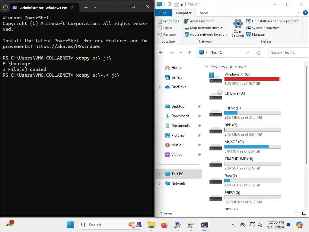Open Videos quick access folder
This screenshot has height=232, width=309.
coord(174,155)
